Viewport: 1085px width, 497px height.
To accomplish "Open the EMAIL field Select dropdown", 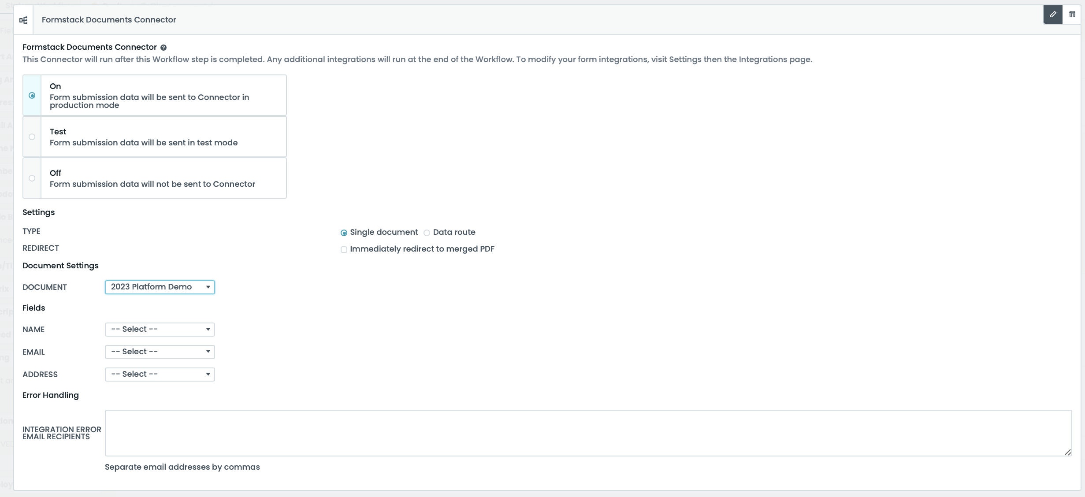I will point(159,352).
